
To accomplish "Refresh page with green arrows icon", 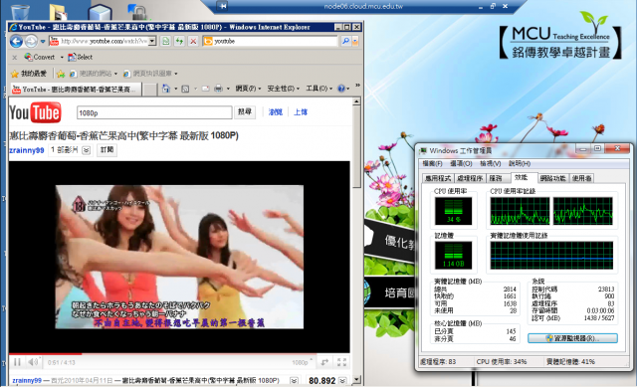I will [x=179, y=41].
